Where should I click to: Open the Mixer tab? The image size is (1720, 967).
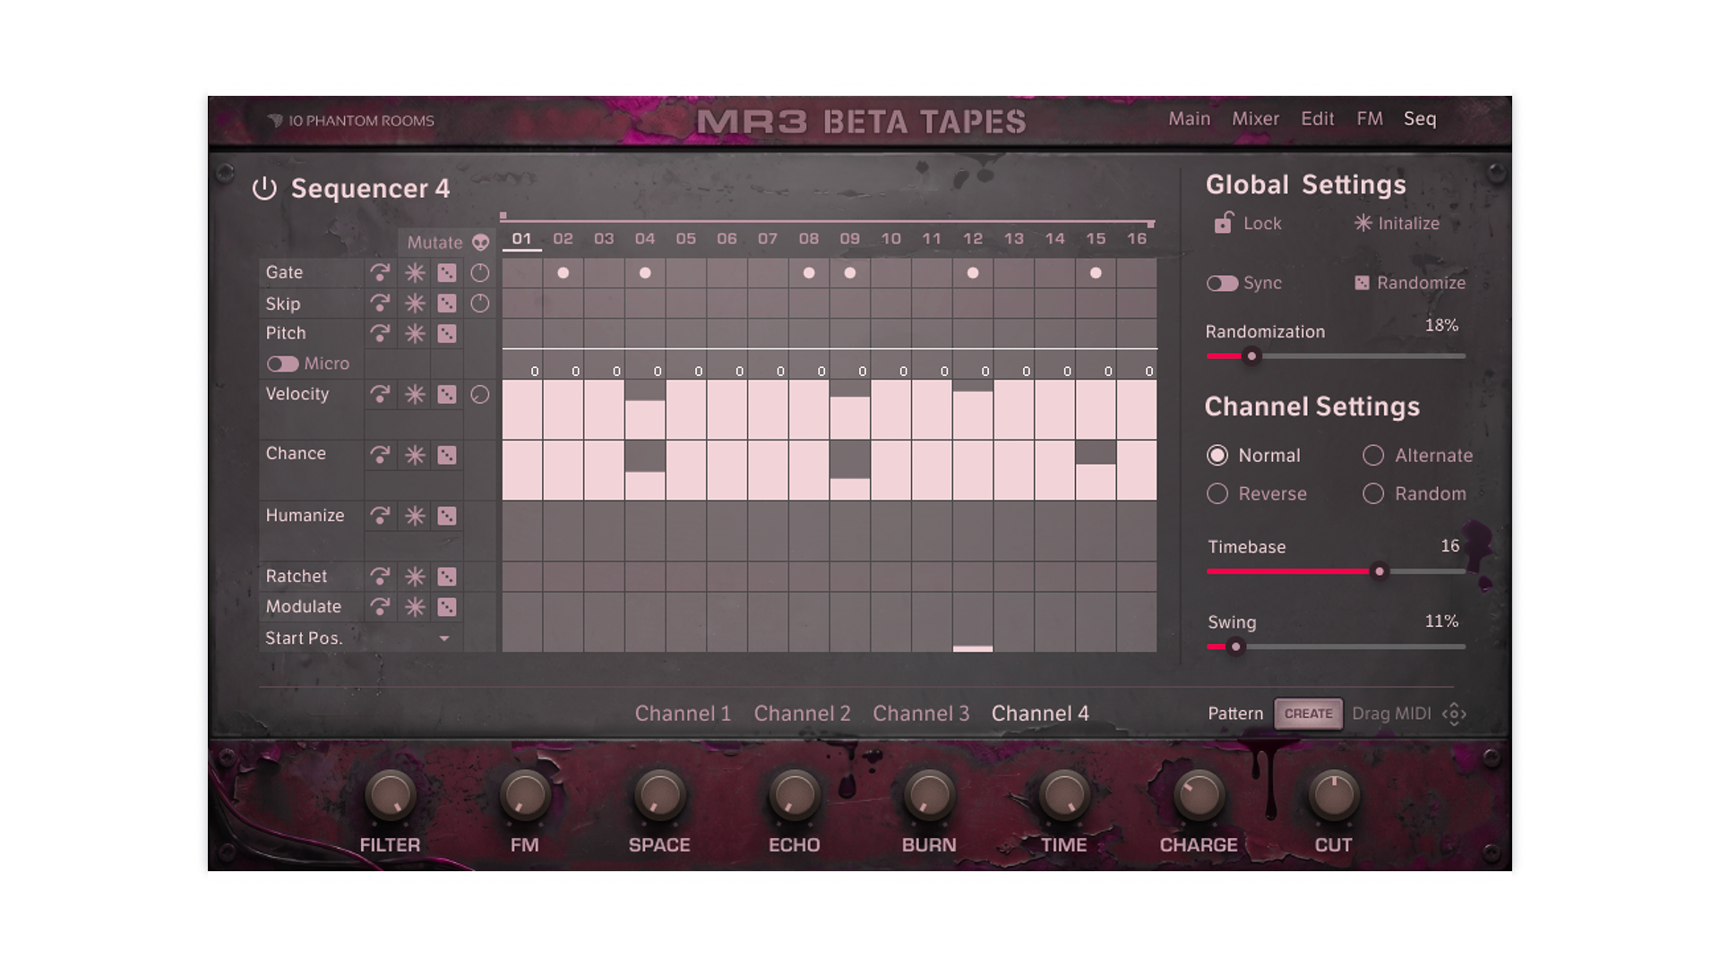click(x=1256, y=119)
